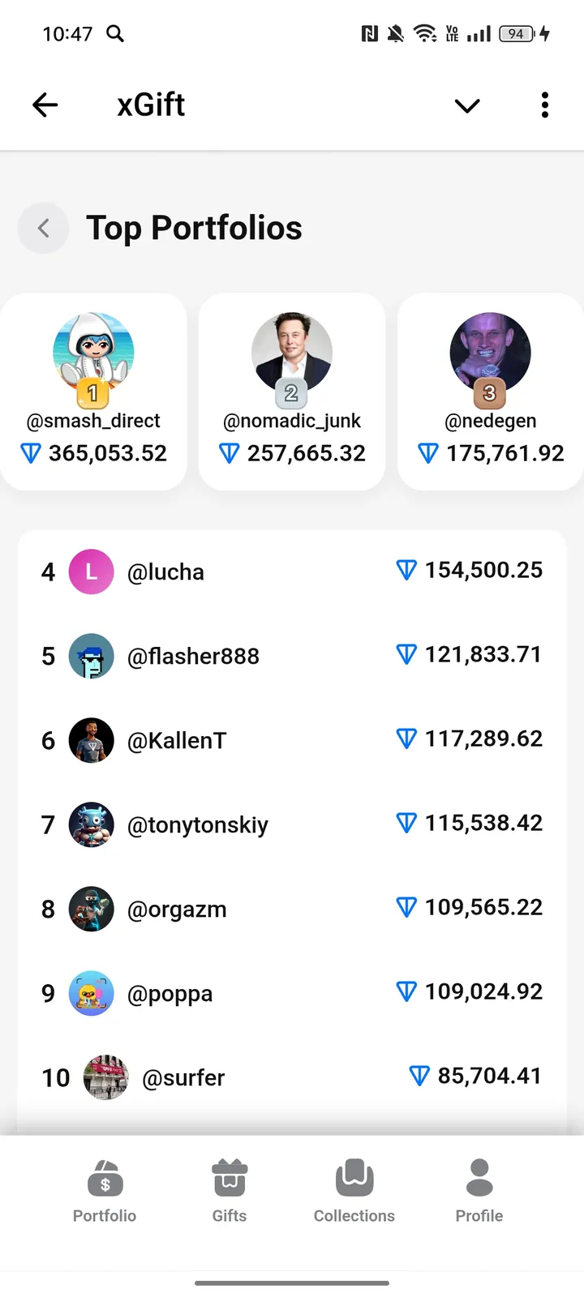Tap @nedegen third place avatar
584x1297 pixels.
tap(490, 353)
